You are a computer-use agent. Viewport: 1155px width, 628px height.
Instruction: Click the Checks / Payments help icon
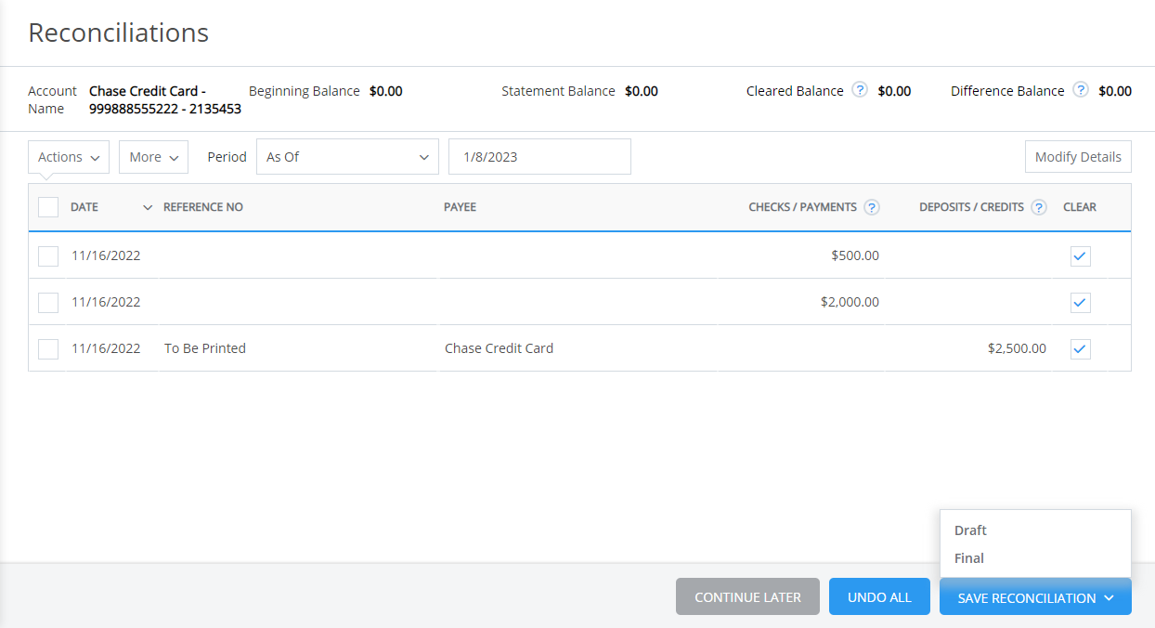tap(872, 207)
